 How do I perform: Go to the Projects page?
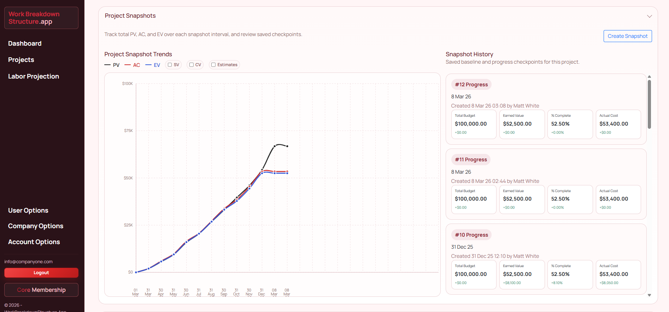(x=21, y=60)
